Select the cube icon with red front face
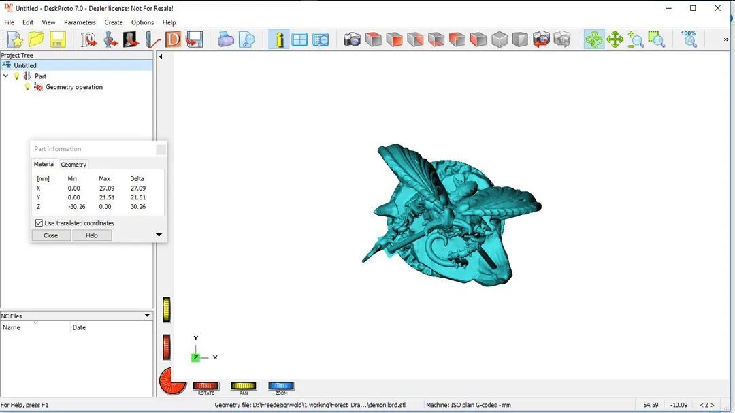 (394, 39)
